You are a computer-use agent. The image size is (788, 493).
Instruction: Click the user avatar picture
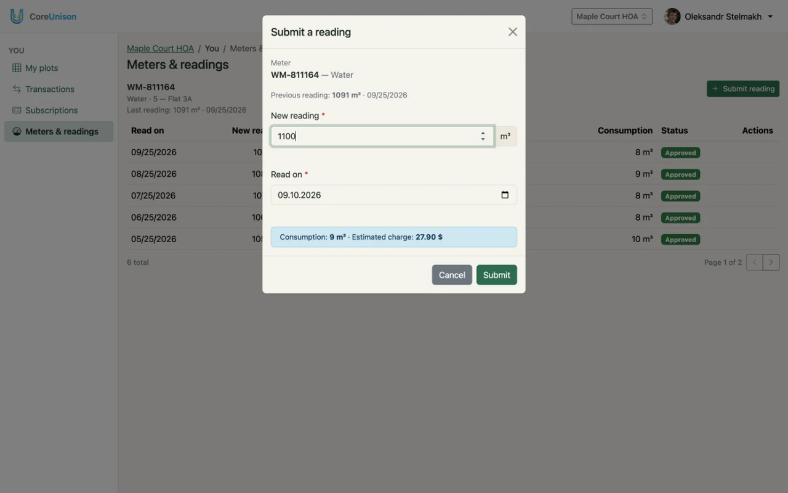pos(672,17)
